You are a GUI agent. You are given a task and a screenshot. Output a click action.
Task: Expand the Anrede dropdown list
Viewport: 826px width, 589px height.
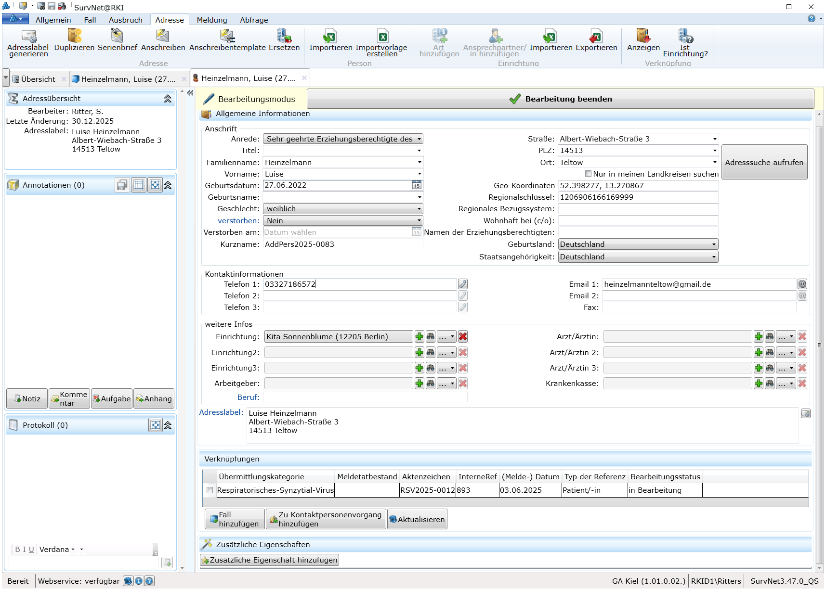419,139
